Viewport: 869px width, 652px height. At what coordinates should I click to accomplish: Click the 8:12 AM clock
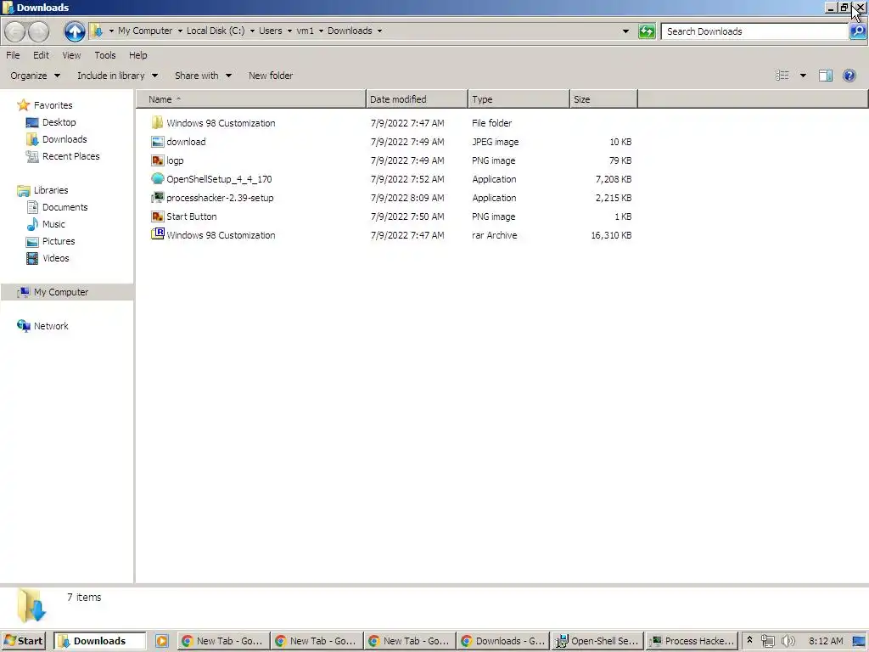826,641
